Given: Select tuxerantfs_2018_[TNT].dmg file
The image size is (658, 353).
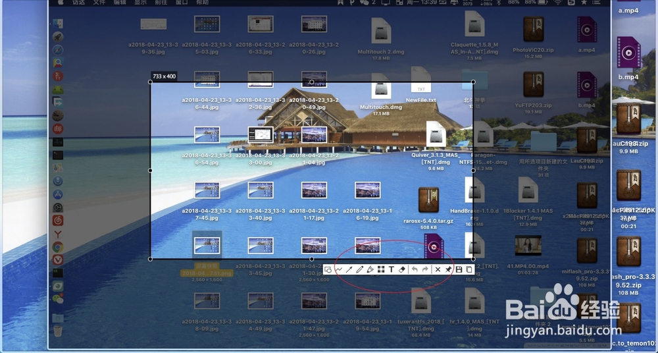Looking at the screenshot, I should [421, 301].
